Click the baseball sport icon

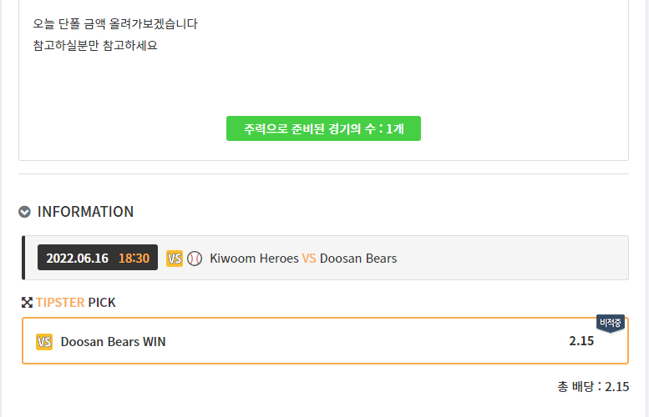click(x=195, y=259)
